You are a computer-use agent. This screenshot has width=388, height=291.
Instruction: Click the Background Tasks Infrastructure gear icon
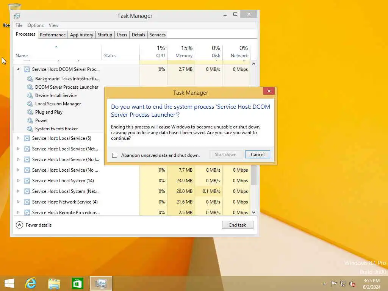pyautogui.click(x=30, y=79)
